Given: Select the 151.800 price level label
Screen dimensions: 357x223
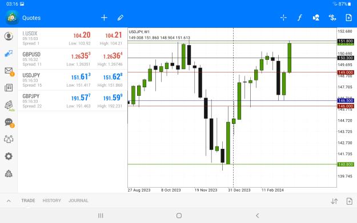Looking at the screenshot, I should (346, 41).
